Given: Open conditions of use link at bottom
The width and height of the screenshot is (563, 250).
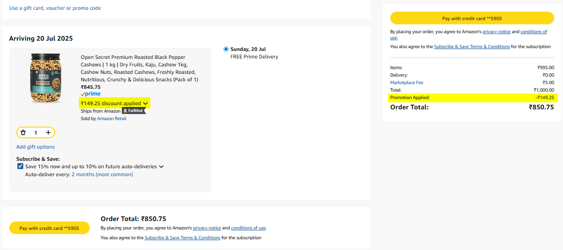Looking at the screenshot, I should [248, 228].
